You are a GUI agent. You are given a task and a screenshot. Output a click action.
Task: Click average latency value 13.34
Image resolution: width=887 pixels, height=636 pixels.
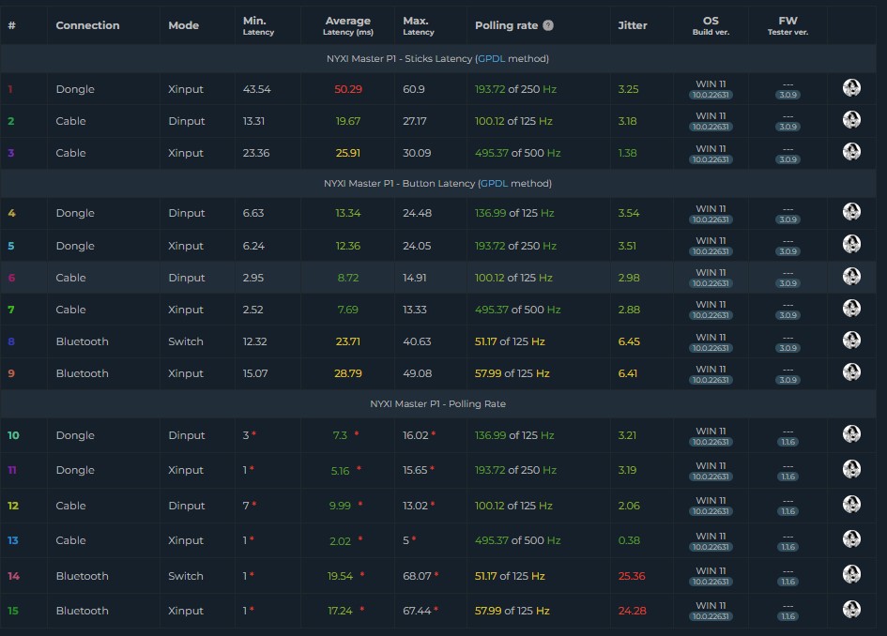tap(348, 213)
